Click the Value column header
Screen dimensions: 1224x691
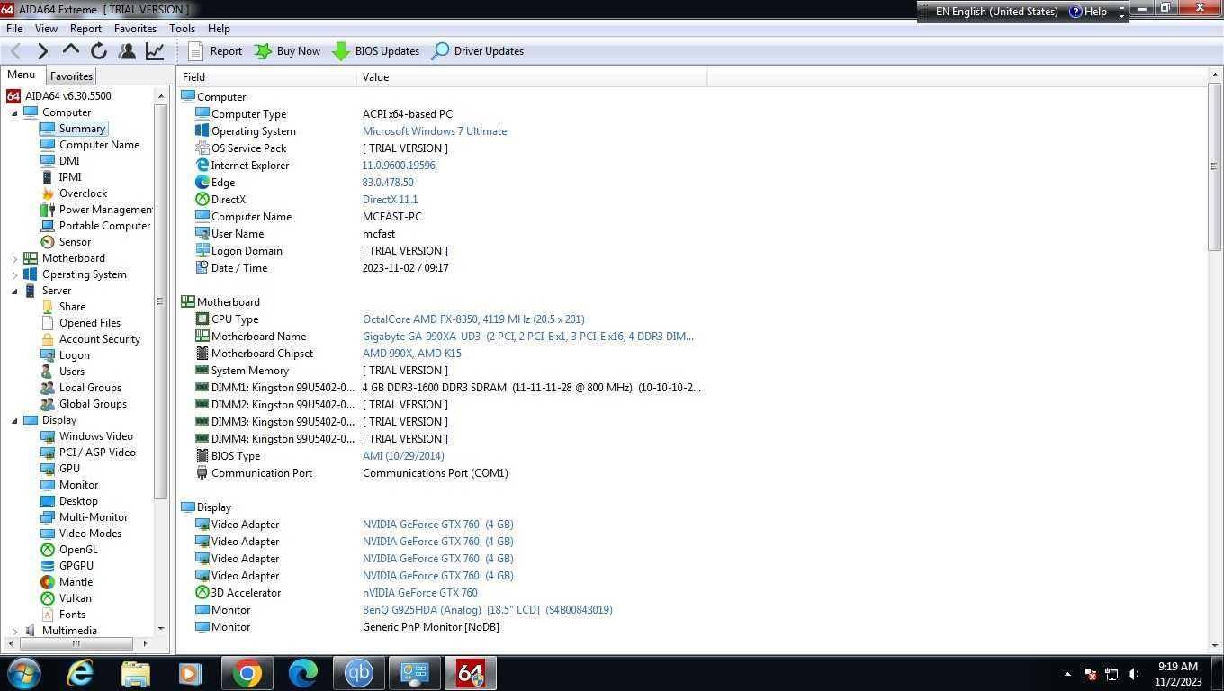[532, 77]
